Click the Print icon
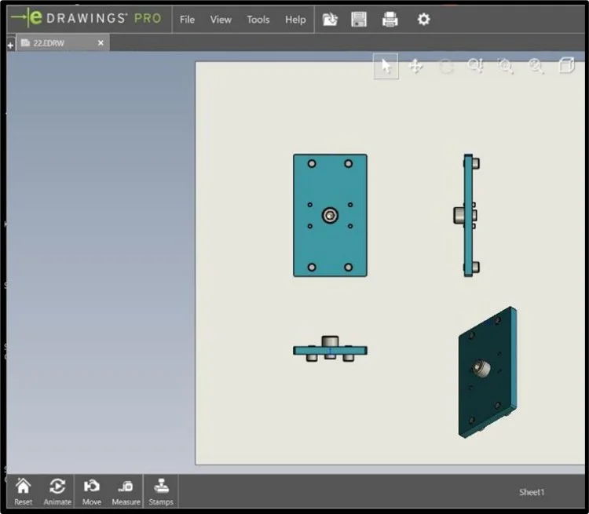Screen dimensions: 589x514 click(x=390, y=19)
